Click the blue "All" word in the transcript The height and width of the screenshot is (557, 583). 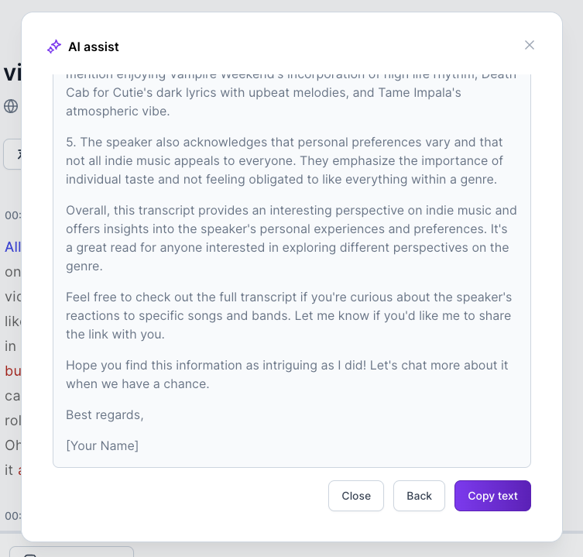(13, 247)
